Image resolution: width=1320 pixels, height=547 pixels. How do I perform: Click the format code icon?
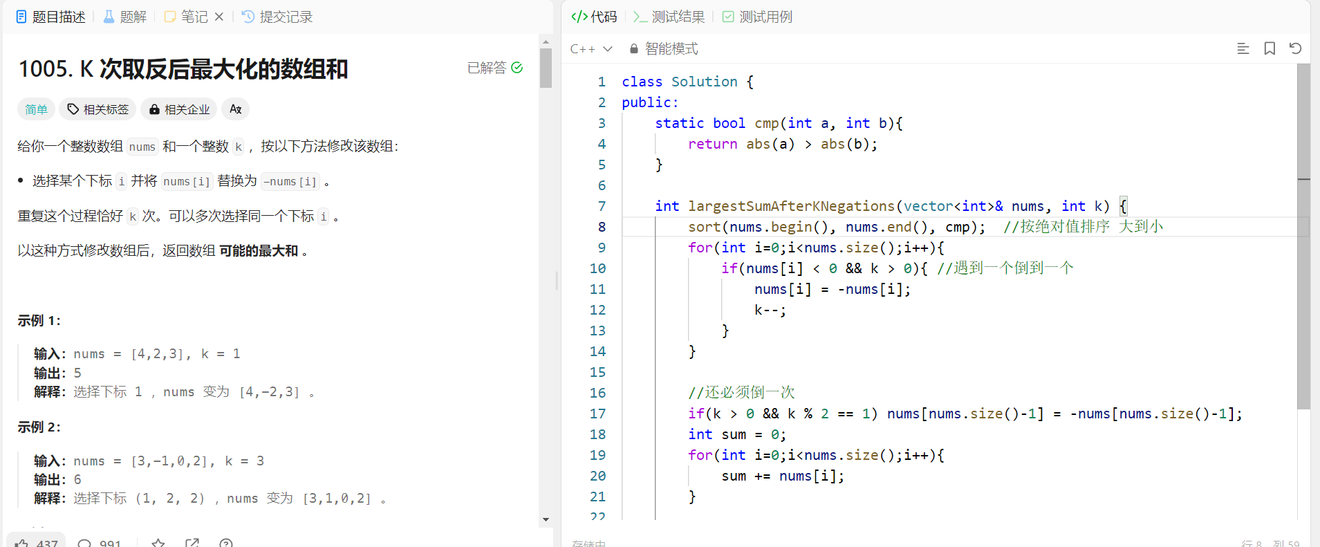point(1243,48)
